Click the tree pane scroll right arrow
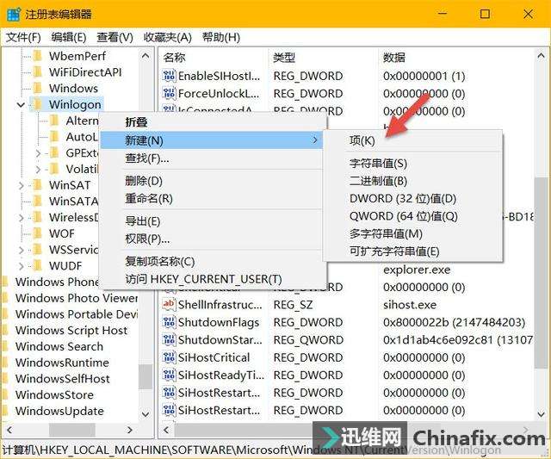This screenshot has height=459, width=551. 130,430
